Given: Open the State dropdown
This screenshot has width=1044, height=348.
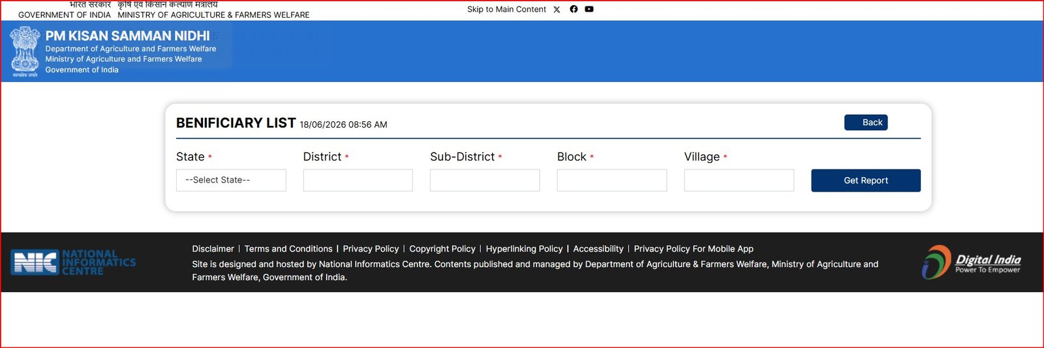Looking at the screenshot, I should pyautogui.click(x=231, y=181).
